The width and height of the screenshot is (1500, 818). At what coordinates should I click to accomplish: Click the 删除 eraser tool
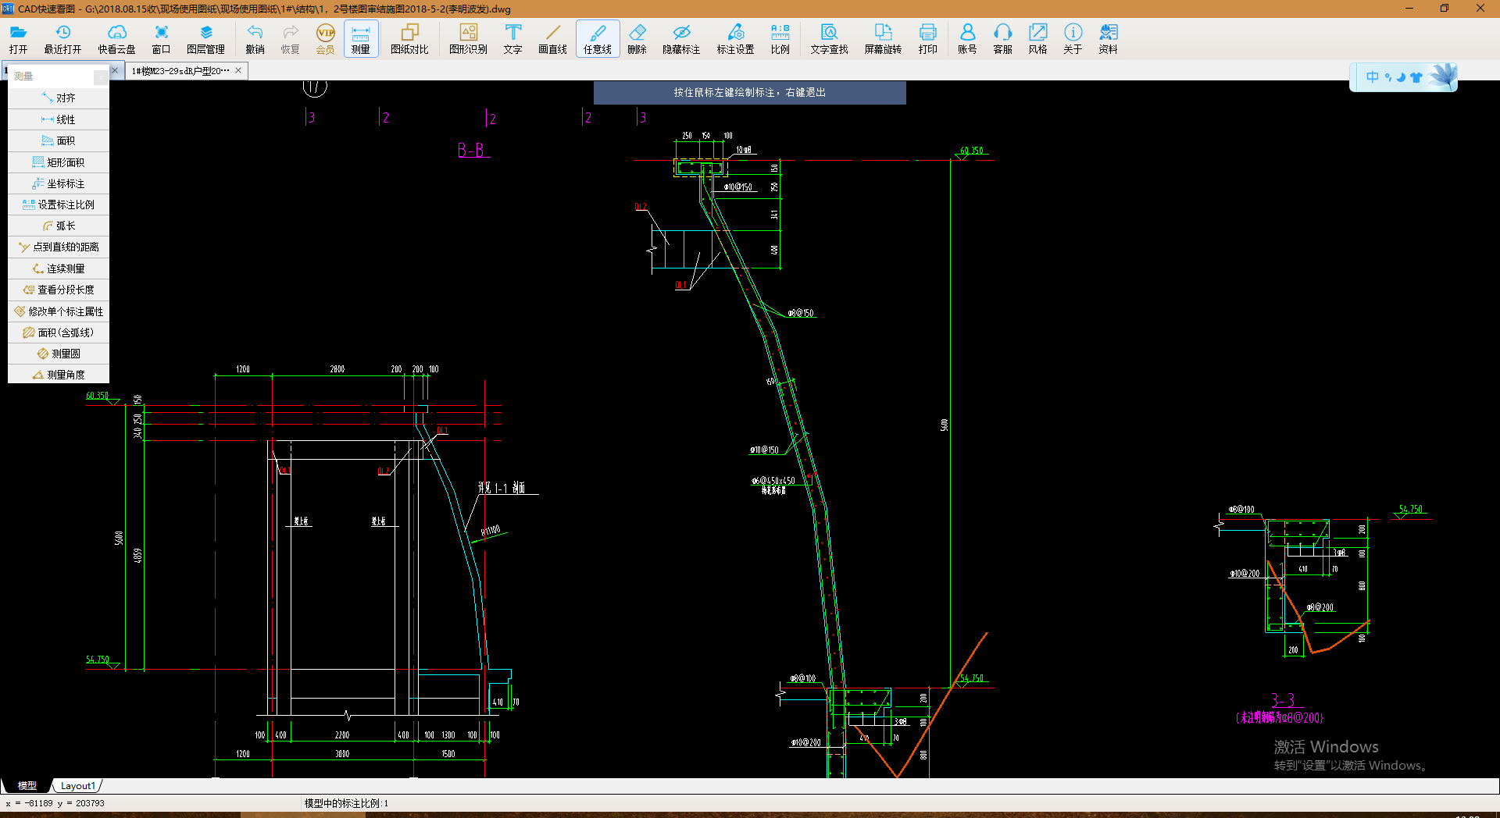[637, 39]
